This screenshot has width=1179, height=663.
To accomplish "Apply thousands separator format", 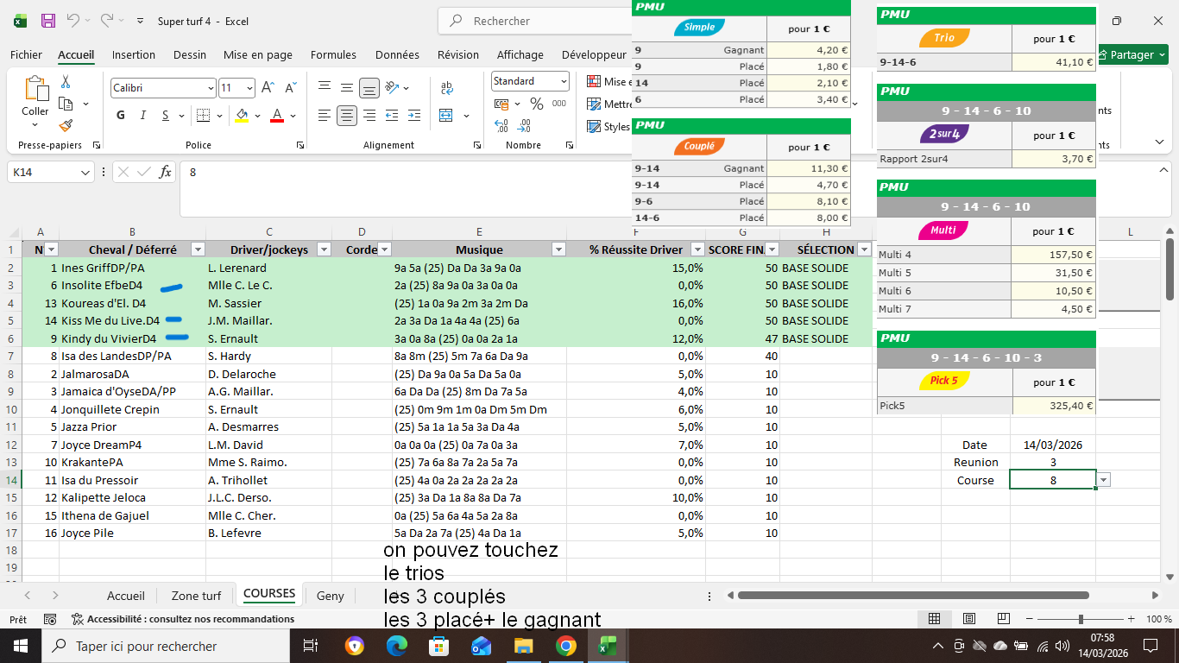I will [559, 104].
